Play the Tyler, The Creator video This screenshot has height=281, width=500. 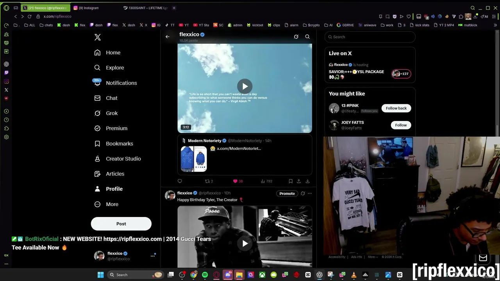pos(245,244)
